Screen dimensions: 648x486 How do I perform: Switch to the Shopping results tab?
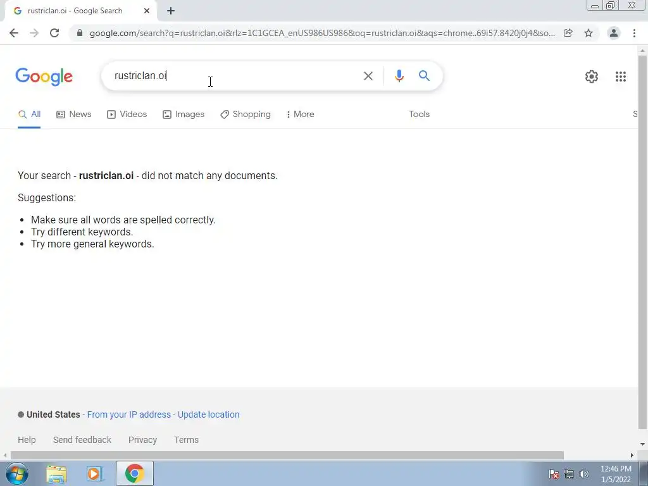click(x=245, y=115)
